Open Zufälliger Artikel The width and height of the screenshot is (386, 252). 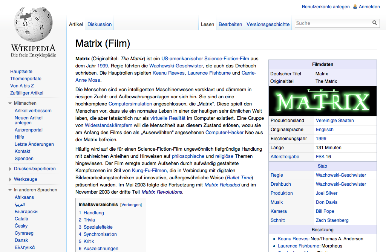[x=27, y=93]
